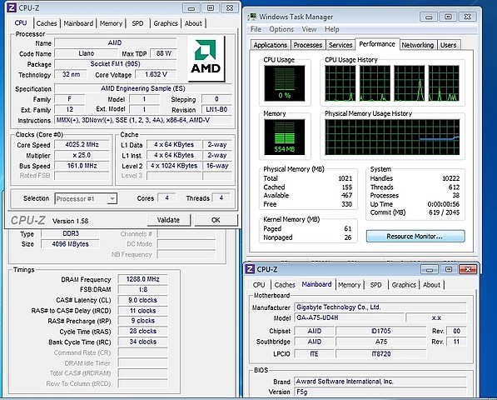The width and height of the screenshot is (497, 400).
Task: Click the Core Voltage value 1.632 V
Action: pyautogui.click(x=156, y=74)
